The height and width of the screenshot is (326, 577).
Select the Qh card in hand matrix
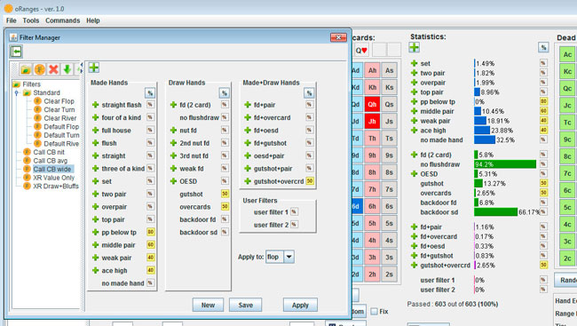coord(373,104)
